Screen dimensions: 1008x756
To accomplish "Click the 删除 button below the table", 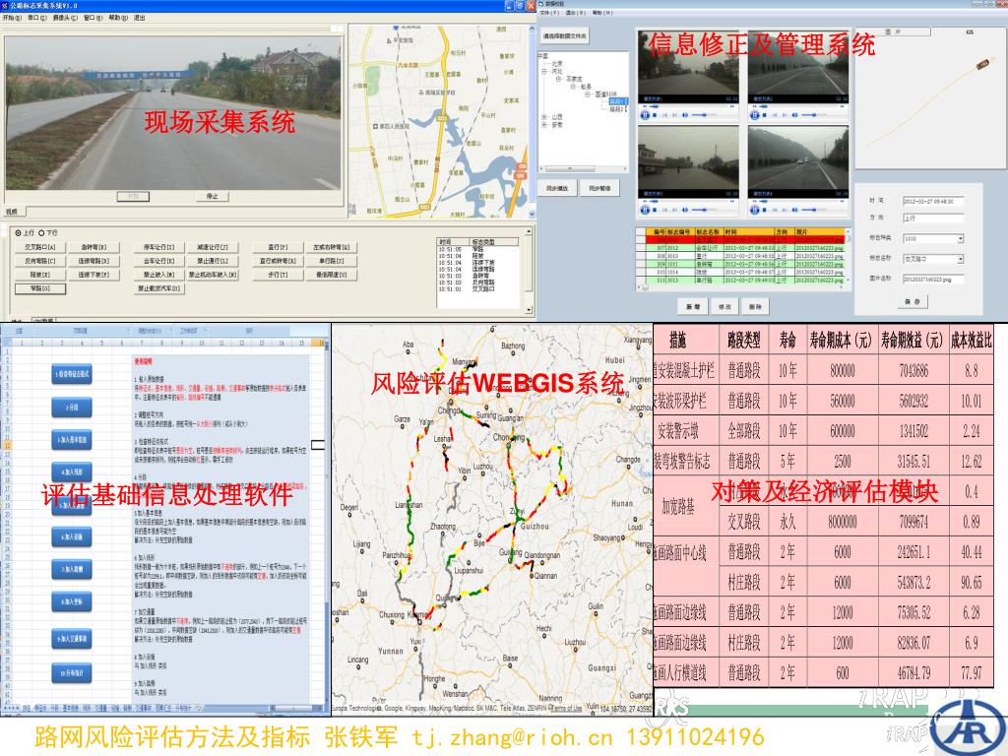I will pyautogui.click(x=755, y=307).
